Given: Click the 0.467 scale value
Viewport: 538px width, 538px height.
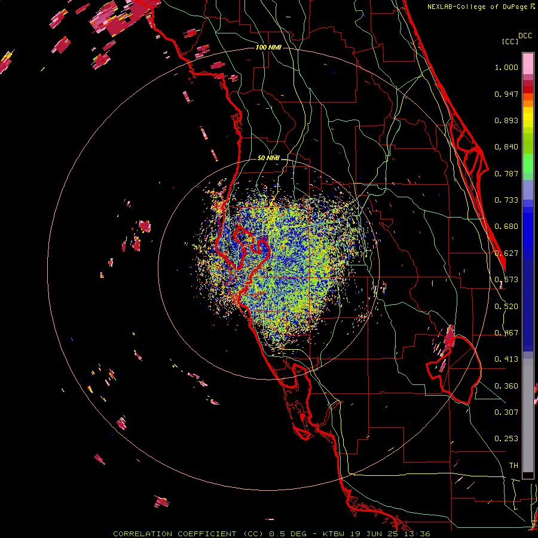Looking at the screenshot, I should coord(506,333).
